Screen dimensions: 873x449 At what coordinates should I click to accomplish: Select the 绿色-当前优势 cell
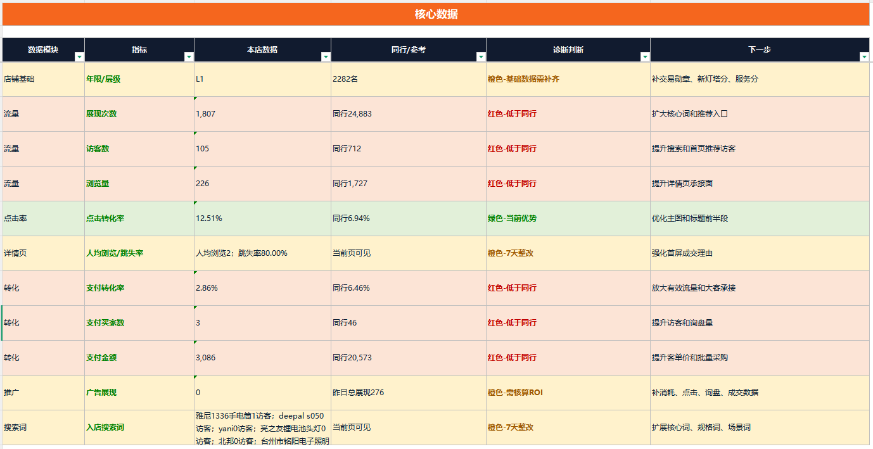pyautogui.click(x=568, y=219)
